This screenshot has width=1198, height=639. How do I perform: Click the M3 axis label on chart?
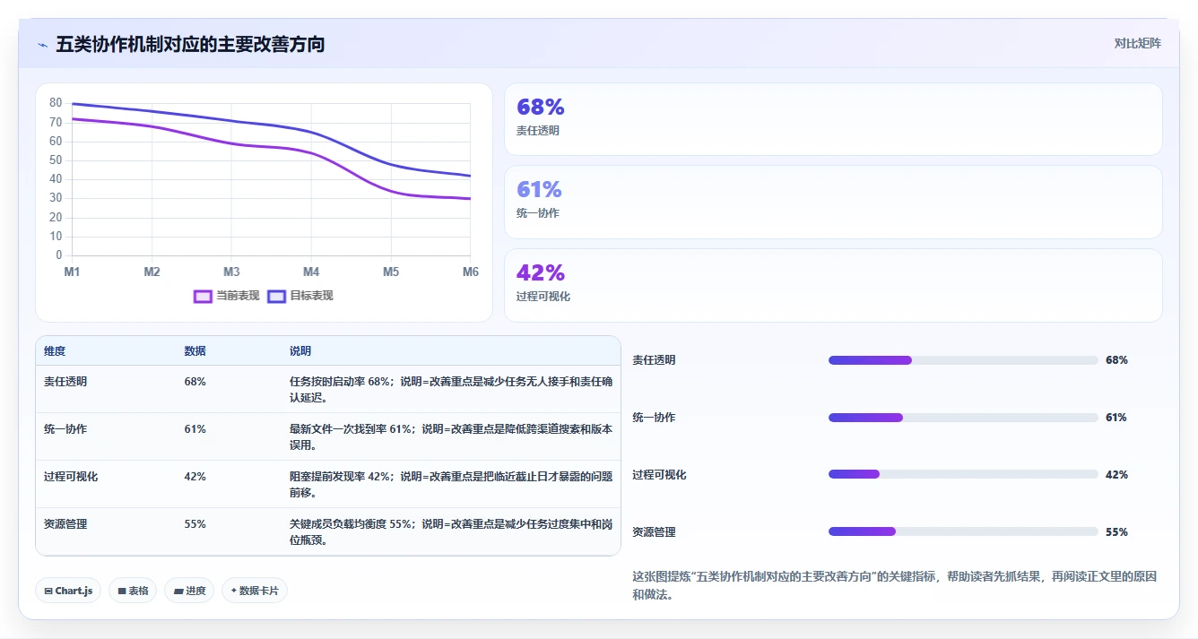point(231,272)
